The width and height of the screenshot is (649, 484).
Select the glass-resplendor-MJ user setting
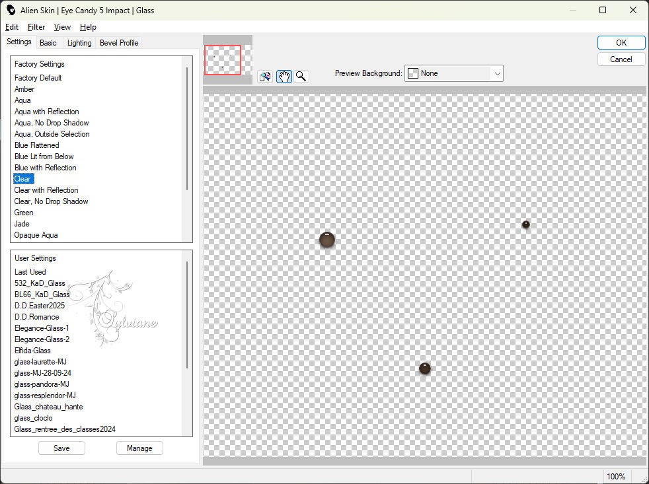pos(45,395)
